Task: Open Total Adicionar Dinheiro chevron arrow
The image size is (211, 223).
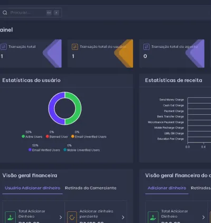Action: point(61,217)
